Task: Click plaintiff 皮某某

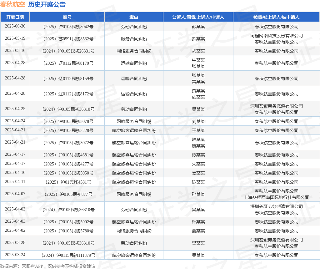Action: coord(198,97)
